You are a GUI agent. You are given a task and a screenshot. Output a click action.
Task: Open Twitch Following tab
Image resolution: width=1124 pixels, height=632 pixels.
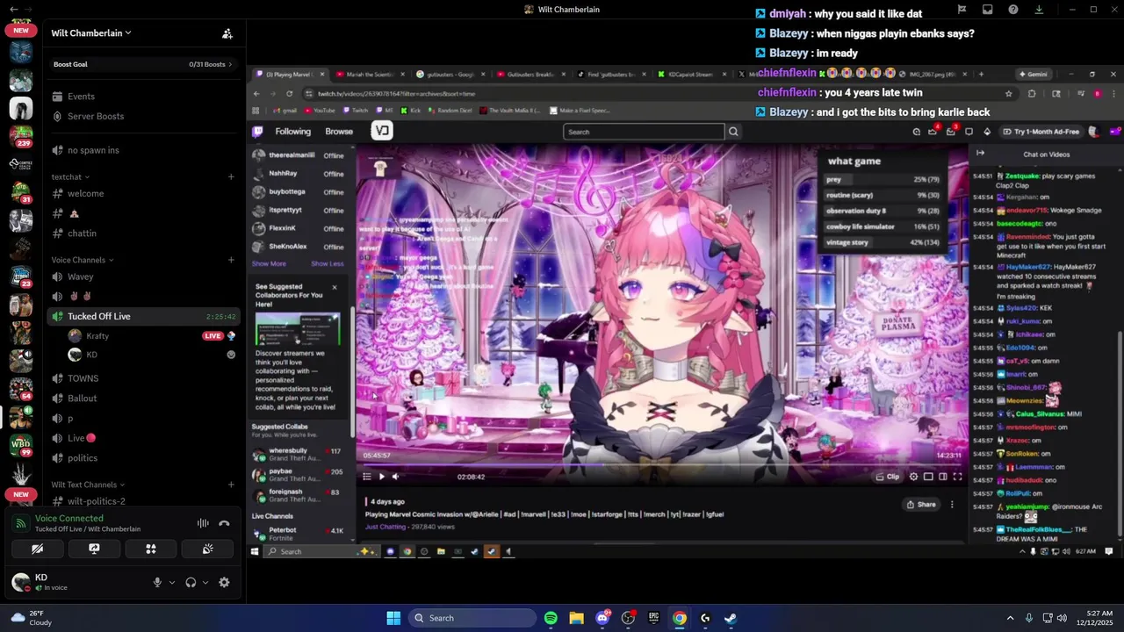(293, 132)
